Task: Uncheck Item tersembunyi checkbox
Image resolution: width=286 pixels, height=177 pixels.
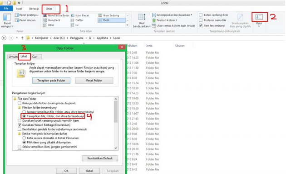Action: coord(201,25)
